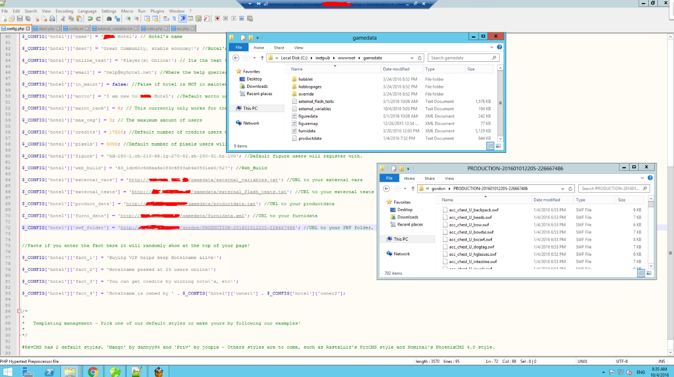Click wwwroot in gamedata address breadcrumb
Viewport: 674px width, 377px height.
point(346,58)
